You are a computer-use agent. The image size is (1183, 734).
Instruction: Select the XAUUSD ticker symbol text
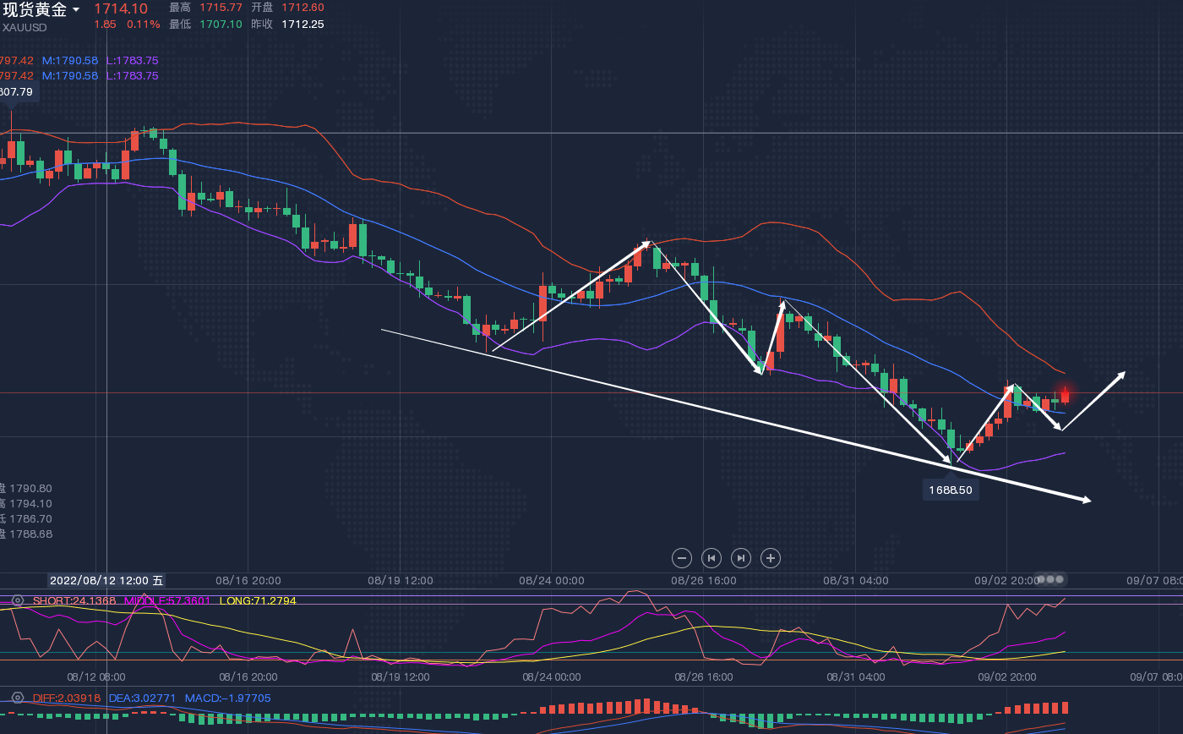tap(24, 28)
